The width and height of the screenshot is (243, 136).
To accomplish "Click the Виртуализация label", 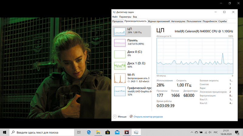I will pos(208,96).
